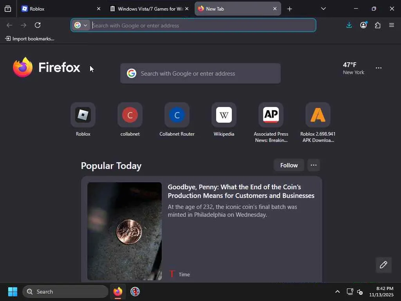Image resolution: width=401 pixels, height=301 pixels.
Task: Close the Roblox tab
Action: tap(99, 9)
